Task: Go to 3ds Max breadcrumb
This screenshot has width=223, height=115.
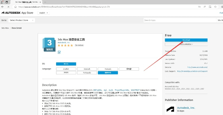Action: 5,28
